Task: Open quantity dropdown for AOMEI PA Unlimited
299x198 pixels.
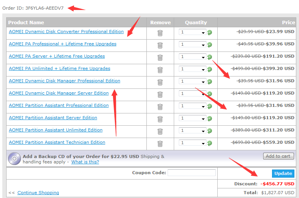Action: click(x=193, y=69)
